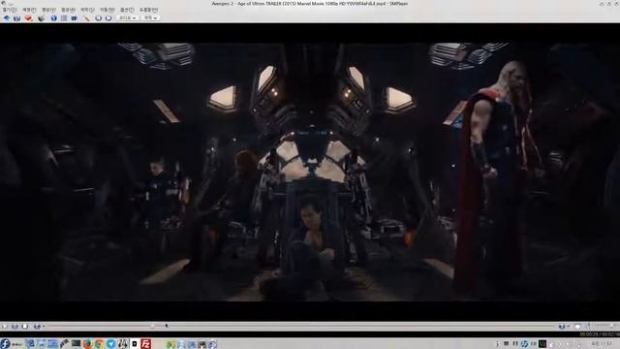Open preferences with the wrench icon
This screenshot has height=349, width=620.
(x=86, y=18)
